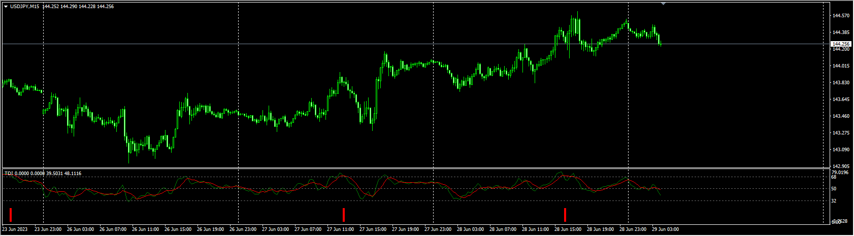The width and height of the screenshot is (854, 236).
Task: Click the 26 Jun 19:00 time label
Action: pyautogui.click(x=210, y=229)
